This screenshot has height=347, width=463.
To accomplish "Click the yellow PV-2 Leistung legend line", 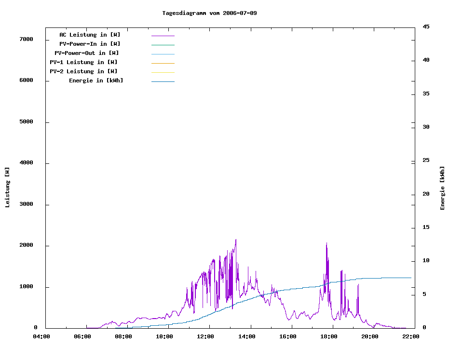I will [163, 72].
